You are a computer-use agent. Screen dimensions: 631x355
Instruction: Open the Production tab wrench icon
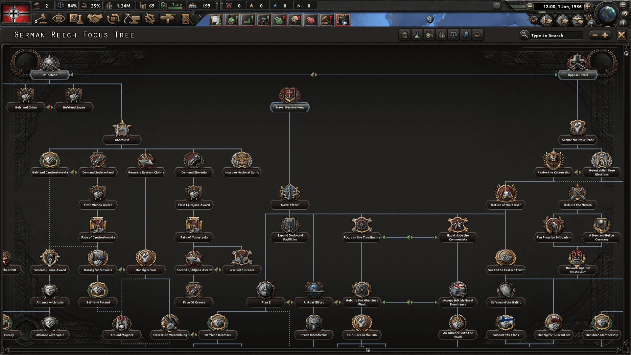coord(150,19)
